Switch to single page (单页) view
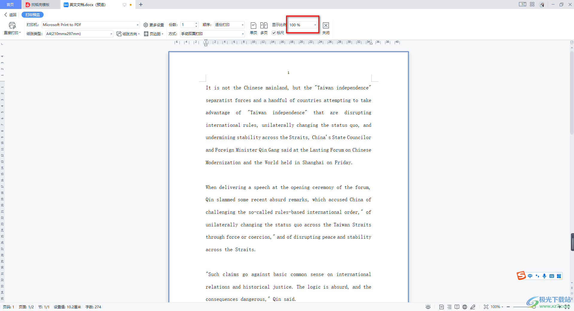 pos(254,28)
